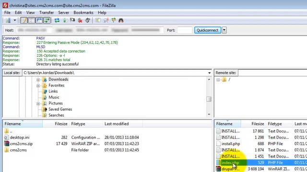
Task: Select Downloads in the local tree
Action: tap(59, 79)
